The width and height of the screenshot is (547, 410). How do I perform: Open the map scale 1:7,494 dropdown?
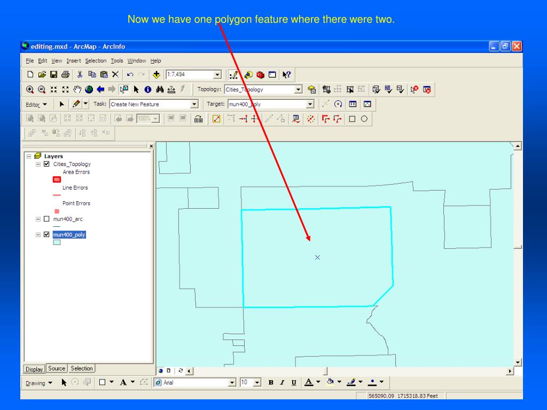[217, 75]
